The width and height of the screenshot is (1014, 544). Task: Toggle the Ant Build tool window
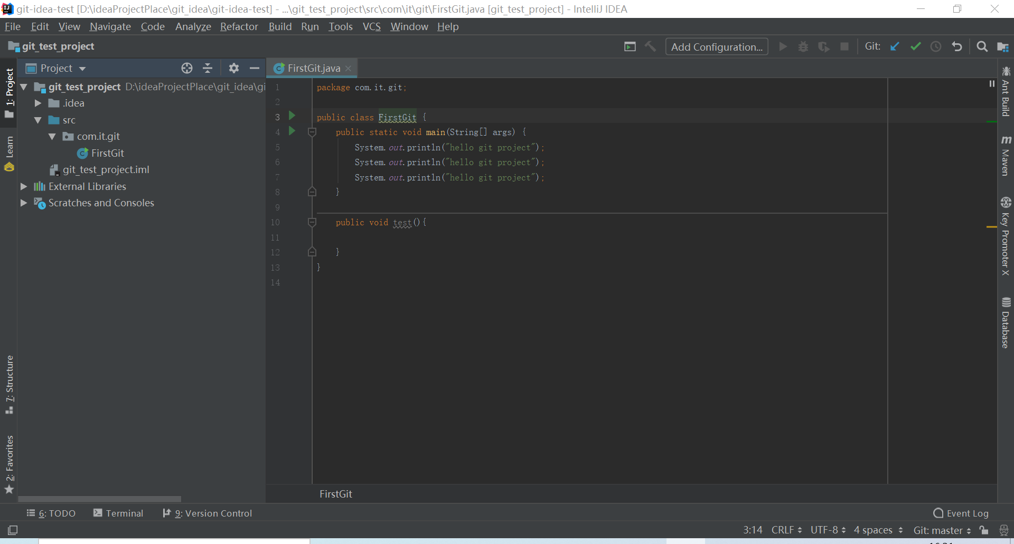pos(1006,91)
